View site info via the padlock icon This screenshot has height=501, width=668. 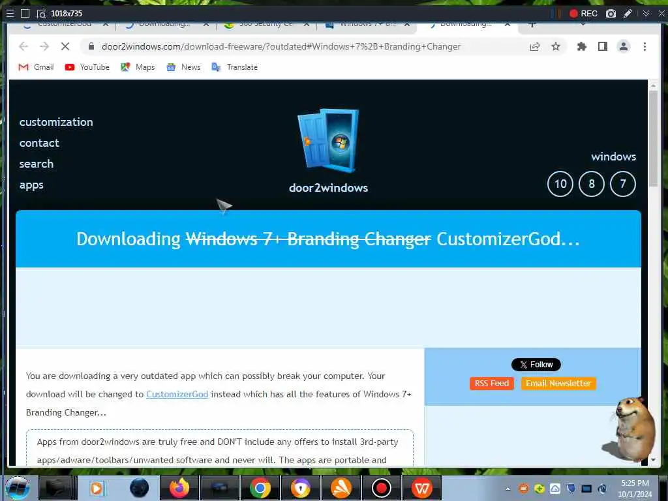click(91, 46)
